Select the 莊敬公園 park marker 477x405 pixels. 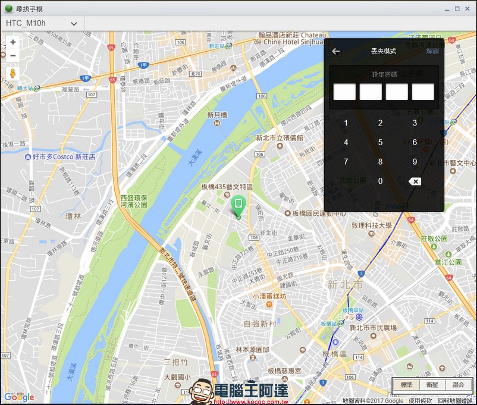(x=434, y=246)
